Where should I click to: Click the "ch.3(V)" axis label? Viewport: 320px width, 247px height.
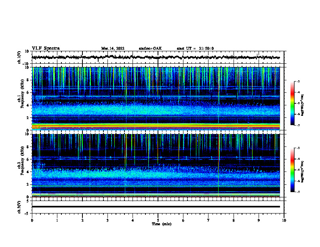point(19,207)
